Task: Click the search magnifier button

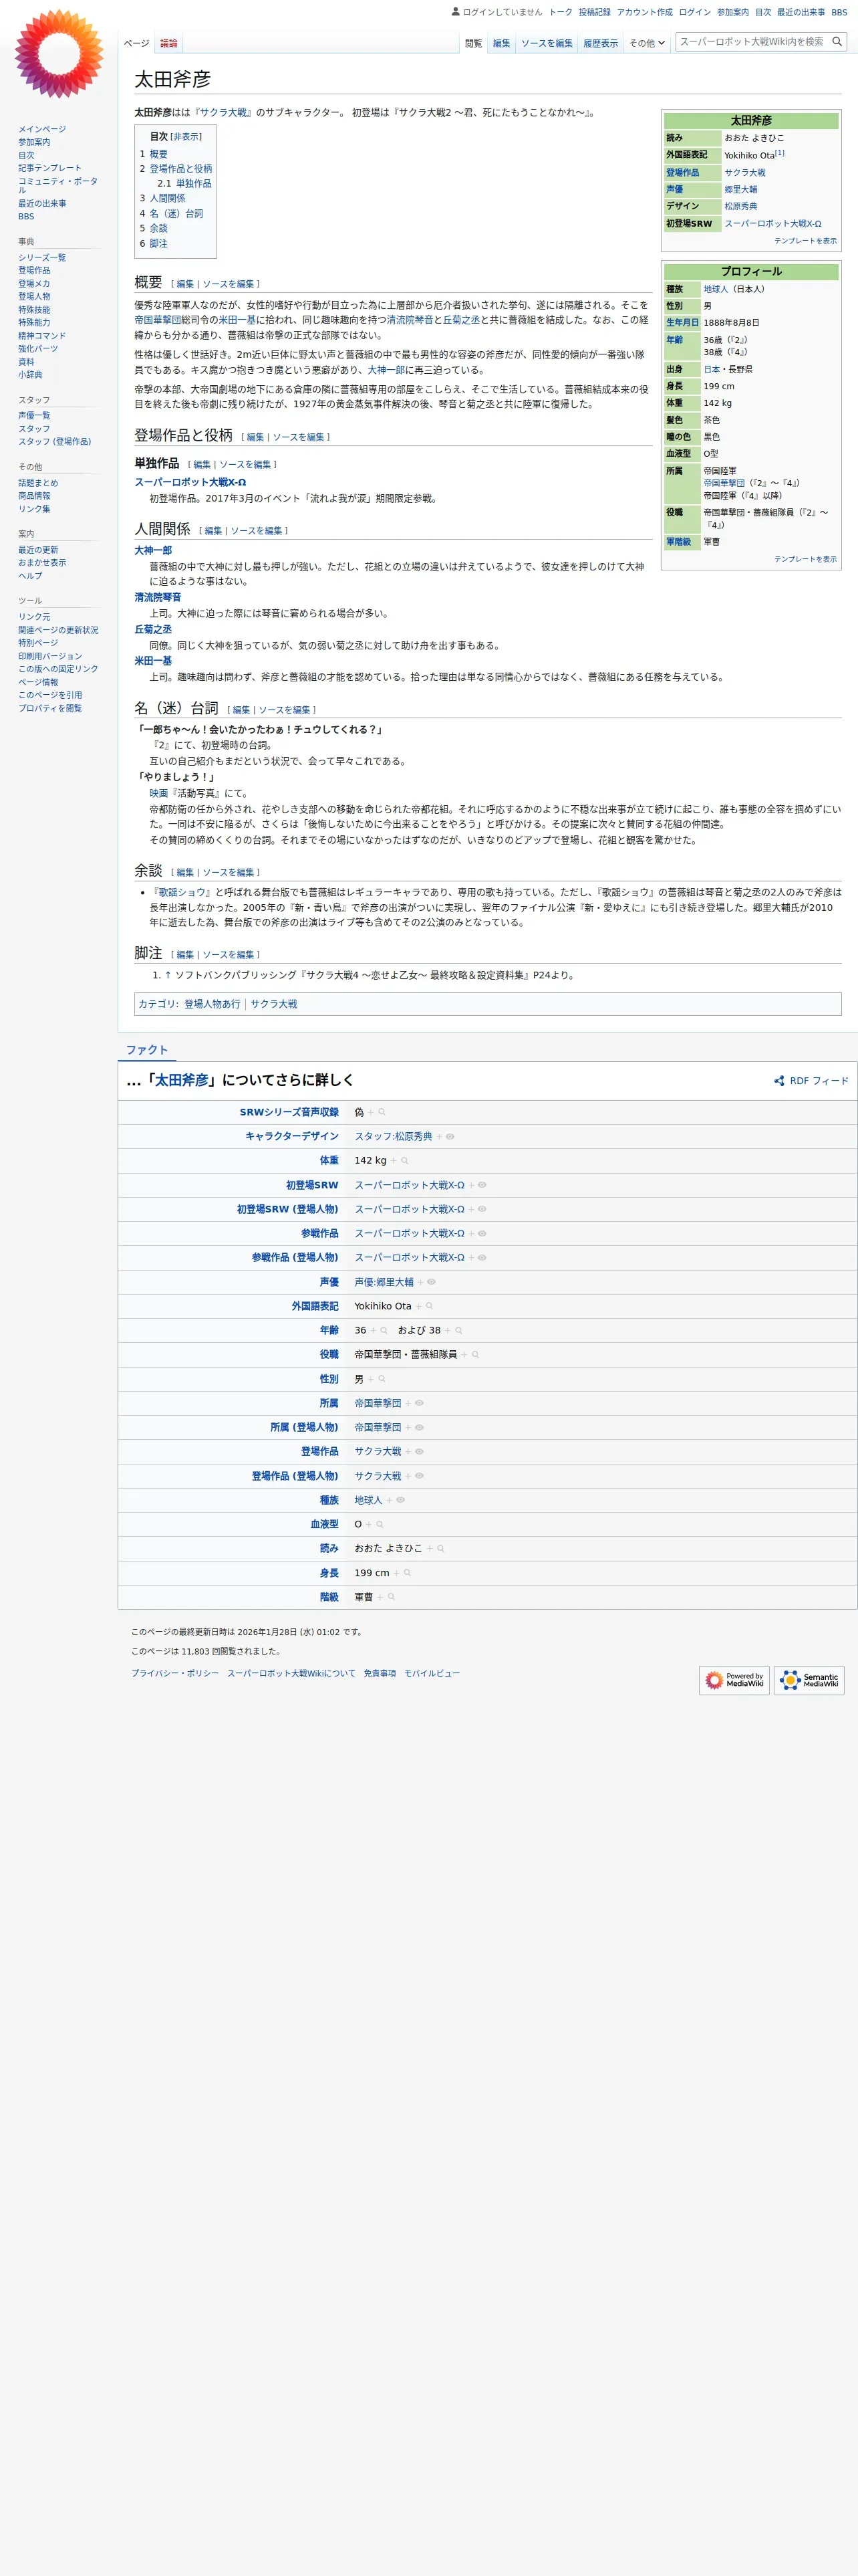Action: [x=836, y=42]
